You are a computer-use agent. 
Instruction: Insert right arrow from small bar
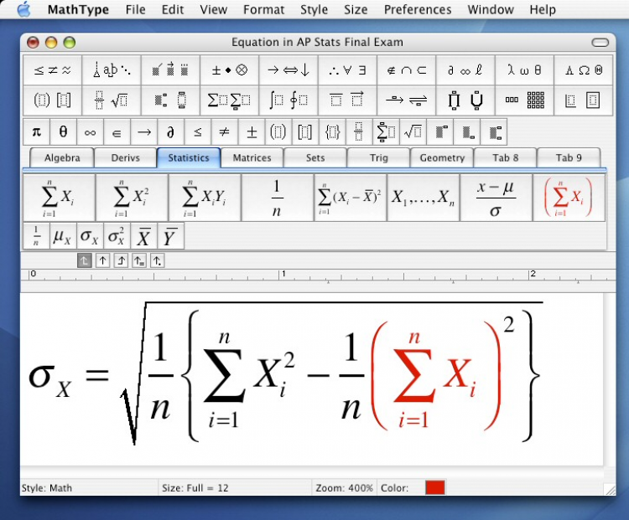click(144, 131)
